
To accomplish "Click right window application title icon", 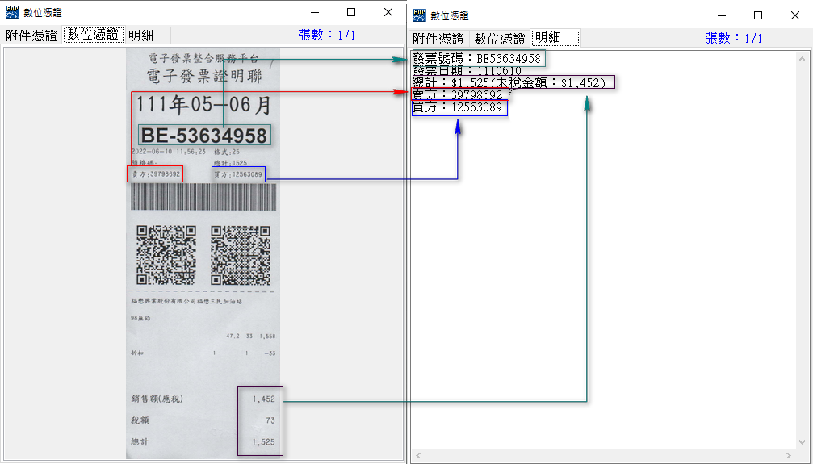I will pos(420,15).
